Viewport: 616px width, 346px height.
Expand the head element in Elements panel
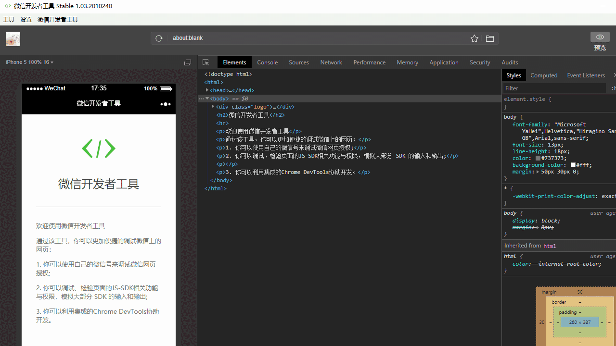(207, 90)
